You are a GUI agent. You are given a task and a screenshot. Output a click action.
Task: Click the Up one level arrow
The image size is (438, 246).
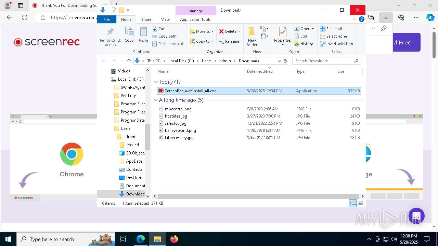129,61
